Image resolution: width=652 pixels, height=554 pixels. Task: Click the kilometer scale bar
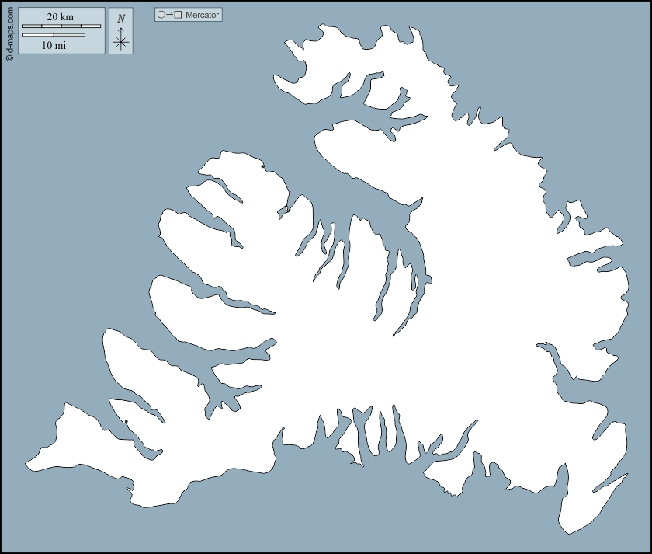[61, 26]
